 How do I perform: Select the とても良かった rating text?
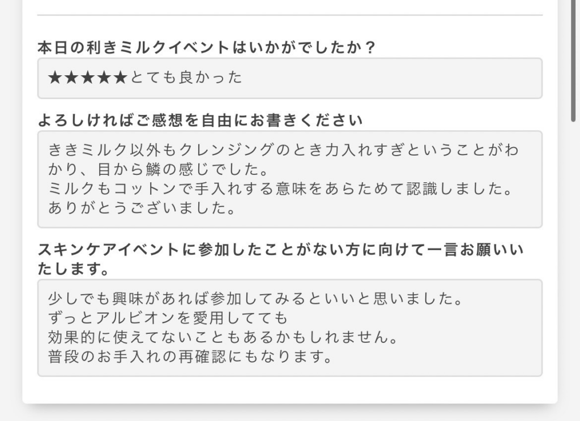click(x=186, y=78)
